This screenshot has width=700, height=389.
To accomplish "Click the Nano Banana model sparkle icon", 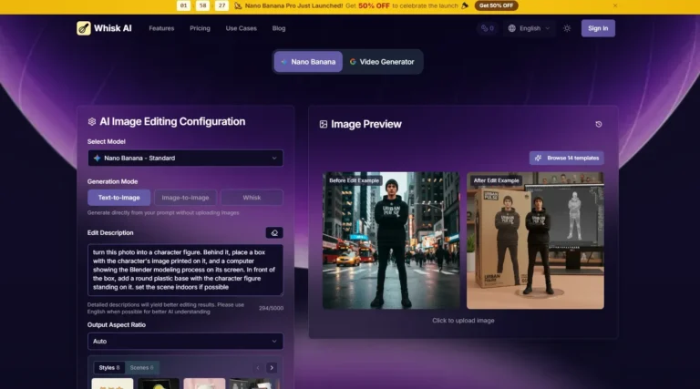I will tap(97, 158).
